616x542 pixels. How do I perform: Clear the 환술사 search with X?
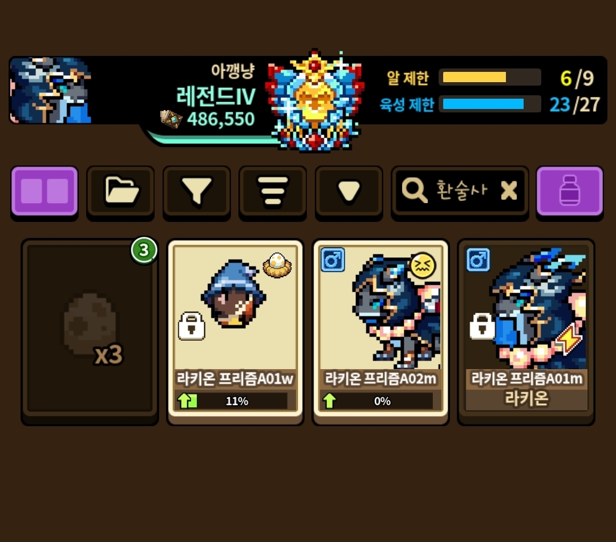pyautogui.click(x=509, y=191)
